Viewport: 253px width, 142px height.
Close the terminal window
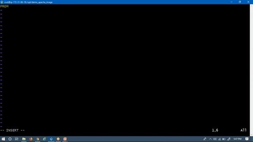(x=248, y=2)
